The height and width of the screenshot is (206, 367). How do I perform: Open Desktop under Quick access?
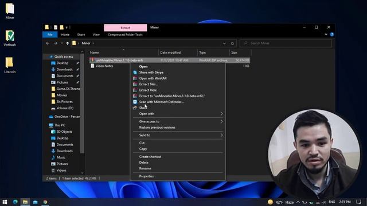[63, 63]
